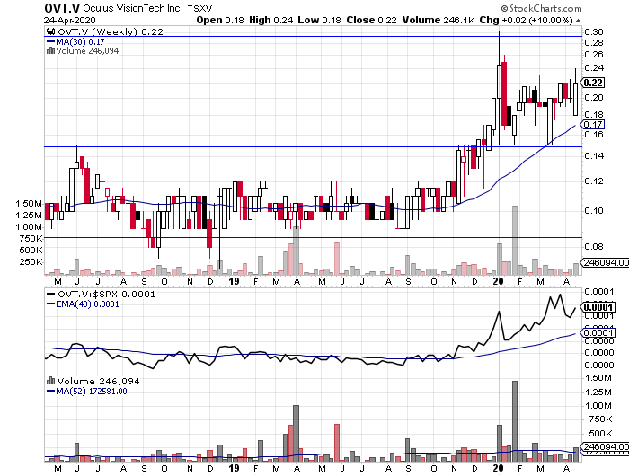Click the StockCharts.com copyright label
Screen dimensions: 629x476
541,8
